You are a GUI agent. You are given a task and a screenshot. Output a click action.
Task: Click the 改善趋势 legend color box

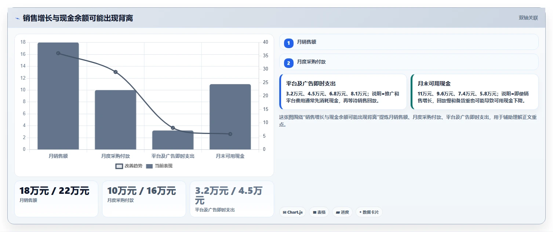119,166
